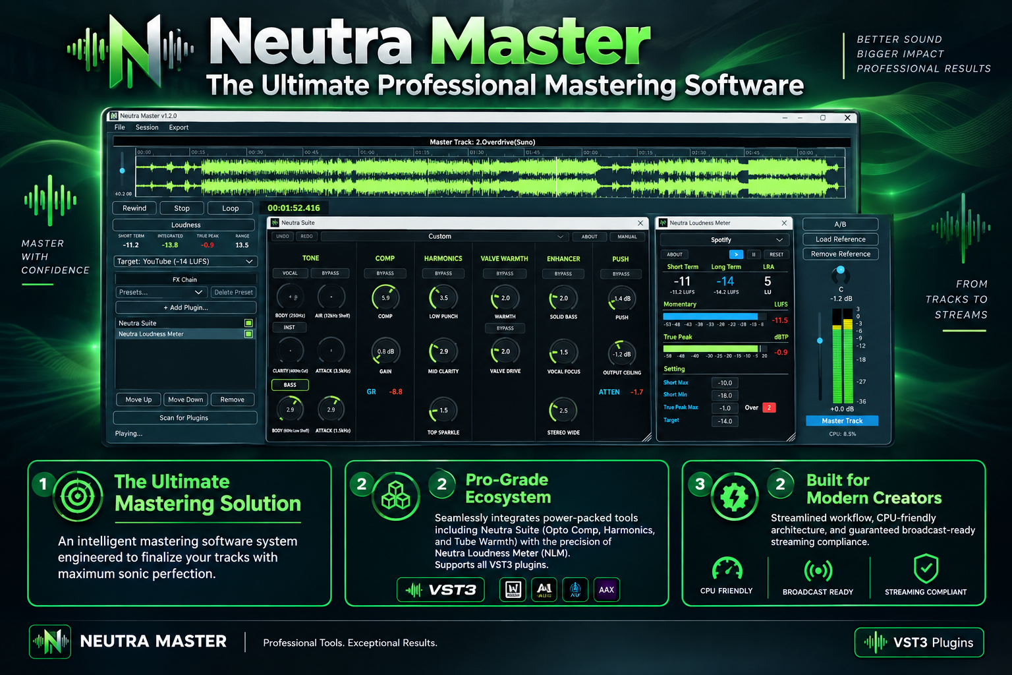Open the FX Chain Presets dropdown
Image resolution: width=1012 pixels, height=675 pixels.
point(161,292)
